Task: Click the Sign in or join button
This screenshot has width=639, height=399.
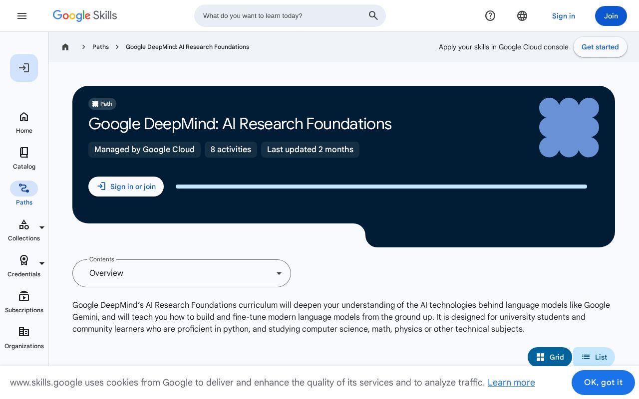Action: click(126, 187)
